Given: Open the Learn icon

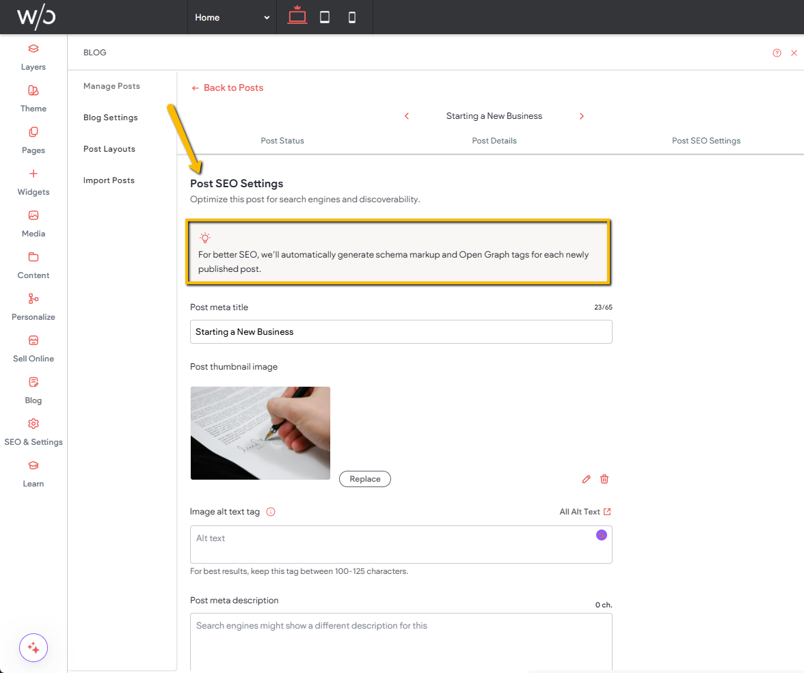Looking at the screenshot, I should coord(33,465).
